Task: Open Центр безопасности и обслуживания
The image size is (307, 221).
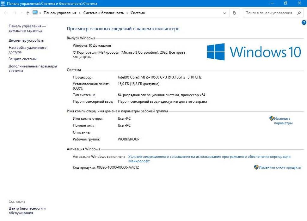Action: 27,211
